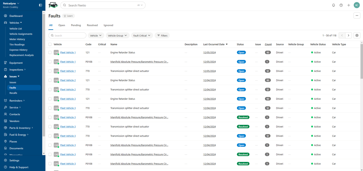The image size is (363, 171).
Task: Open the three-dots more actions menu
Action: coord(357,16)
